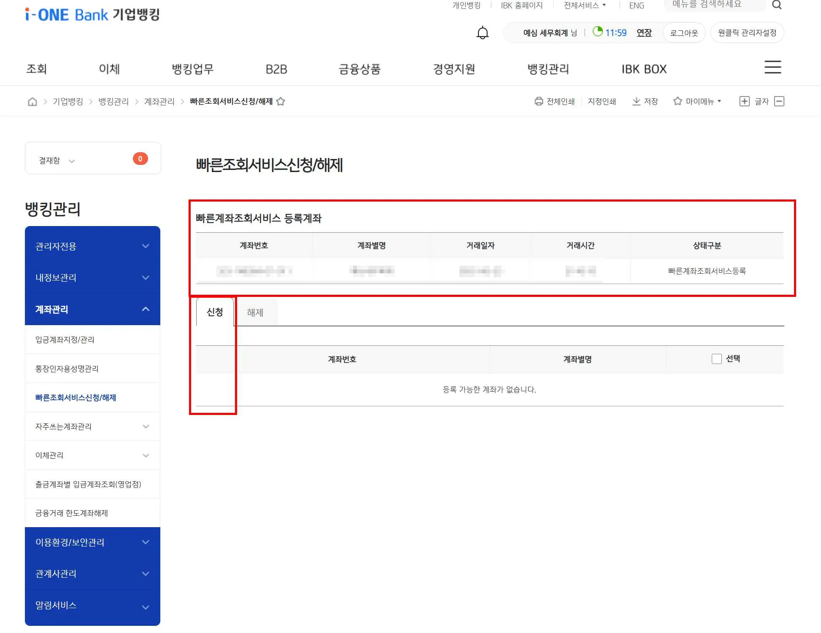Click the favorite star next to page title
821x633 pixels.
click(x=281, y=102)
